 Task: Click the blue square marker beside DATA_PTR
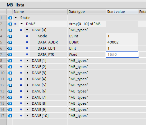[x=27, y=54]
